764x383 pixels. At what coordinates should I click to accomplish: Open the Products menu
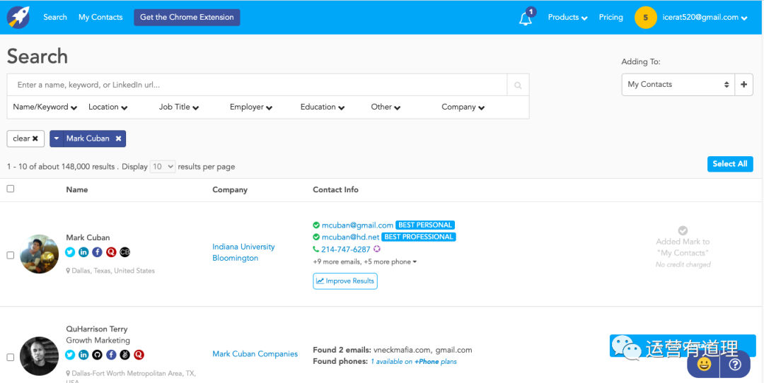point(567,17)
